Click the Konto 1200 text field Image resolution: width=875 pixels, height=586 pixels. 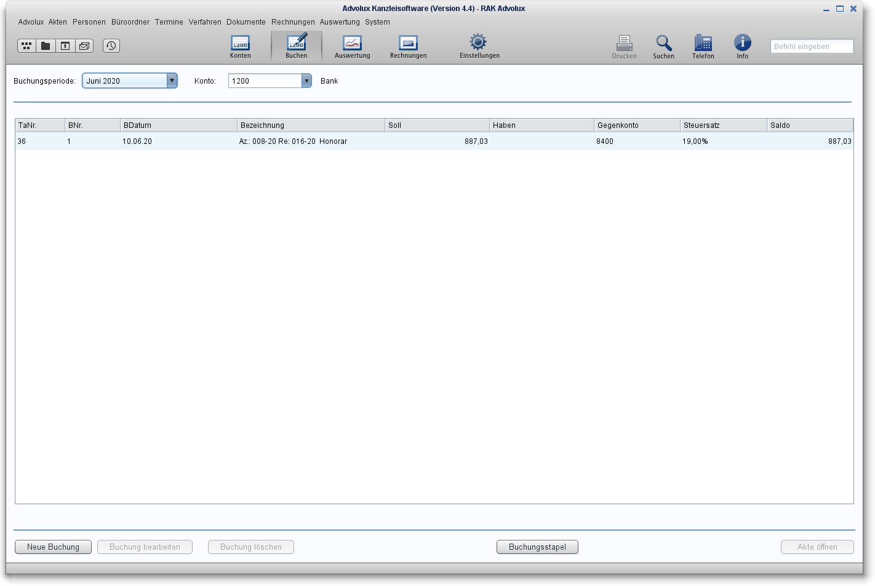pos(265,81)
